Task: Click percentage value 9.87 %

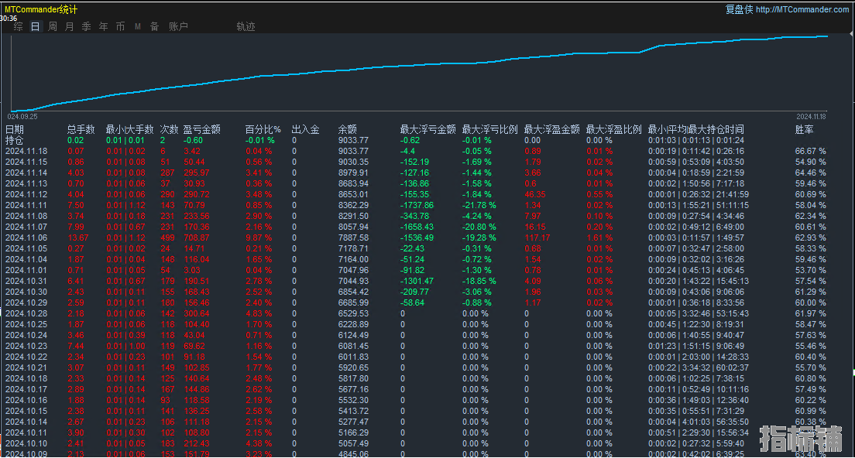Action: point(259,238)
